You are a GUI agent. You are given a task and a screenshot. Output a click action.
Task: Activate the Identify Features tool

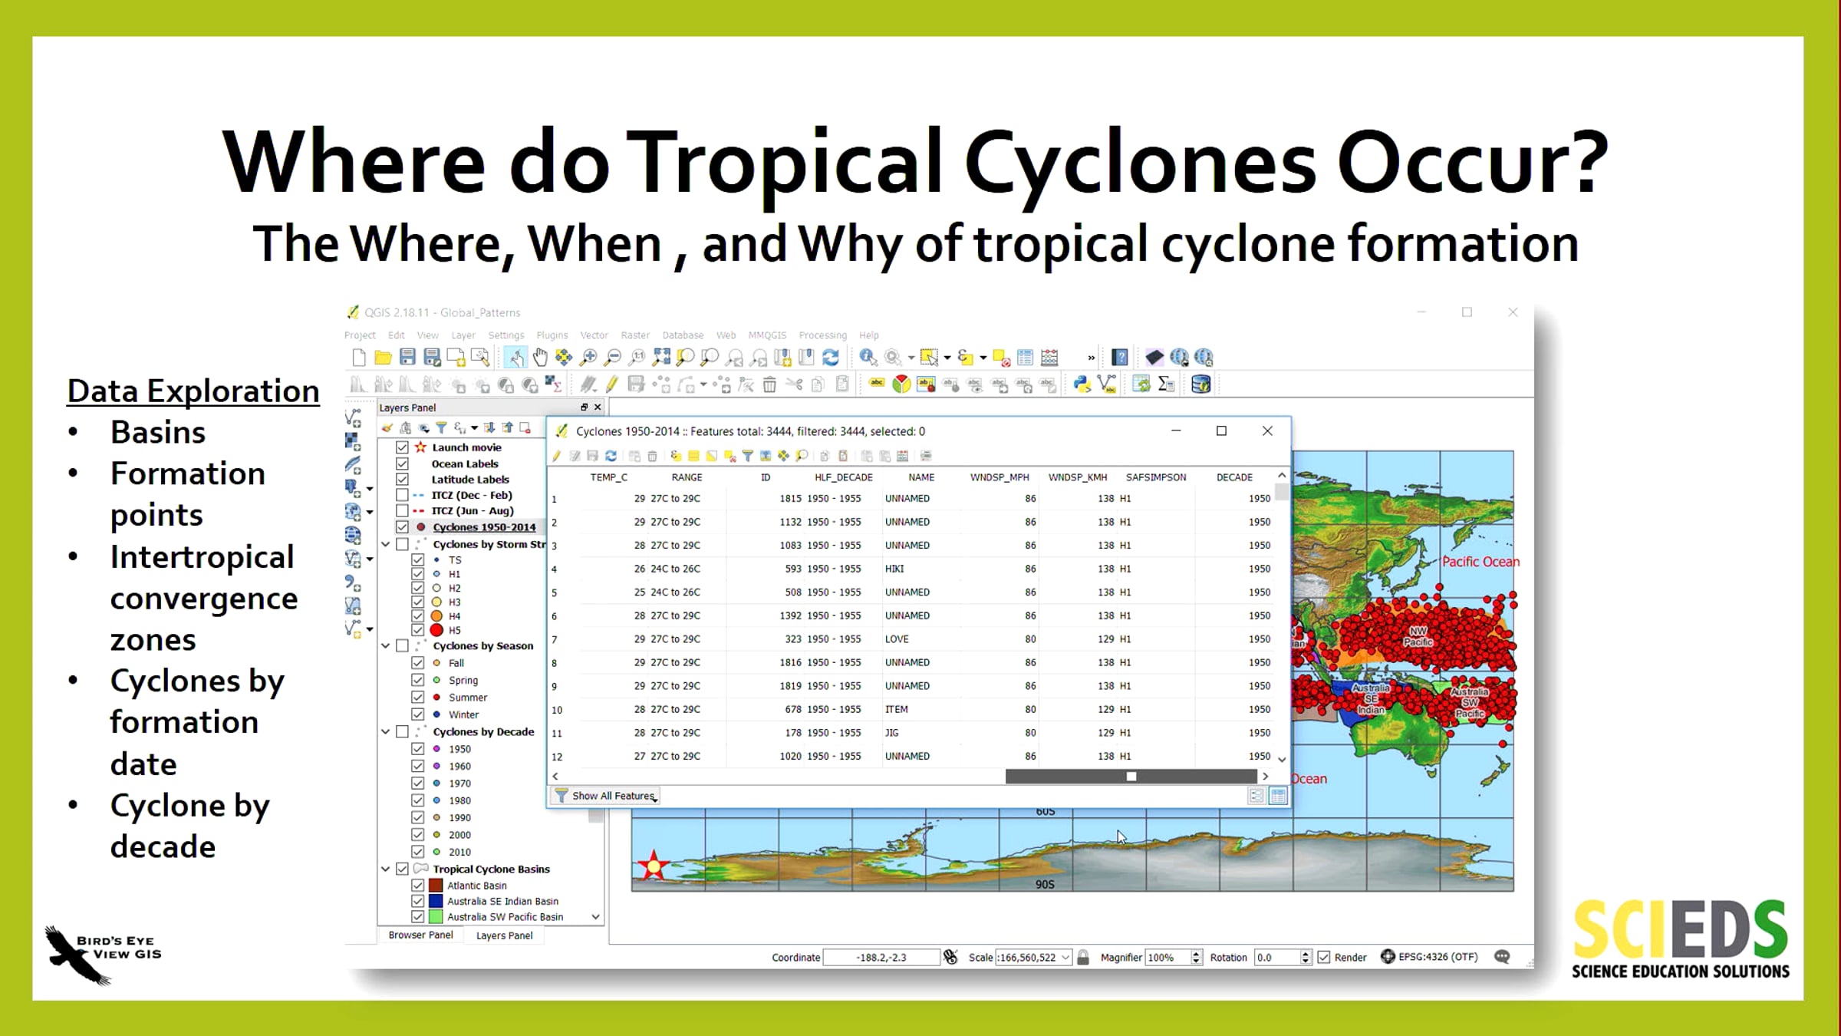pyautogui.click(x=868, y=358)
